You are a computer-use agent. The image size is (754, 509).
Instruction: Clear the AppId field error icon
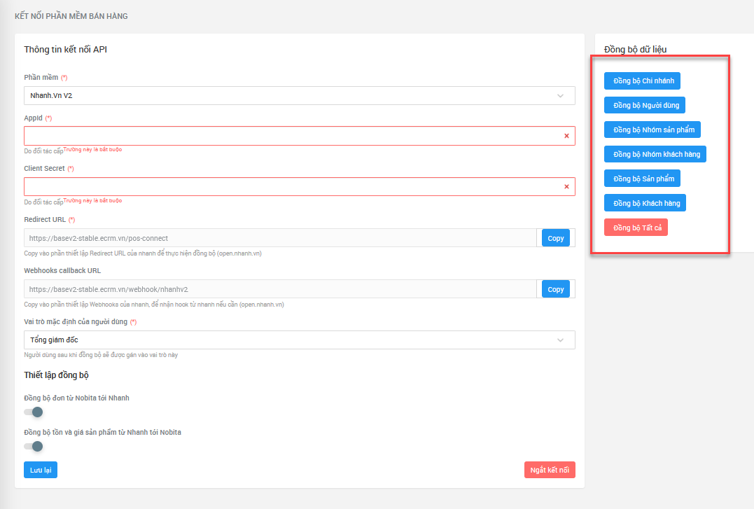point(566,136)
